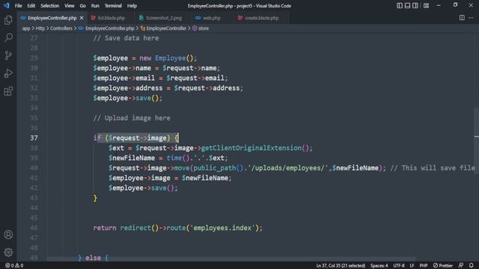Click the 'redirect' function call text
The width and height of the screenshot is (479, 269).
(x=135, y=228)
